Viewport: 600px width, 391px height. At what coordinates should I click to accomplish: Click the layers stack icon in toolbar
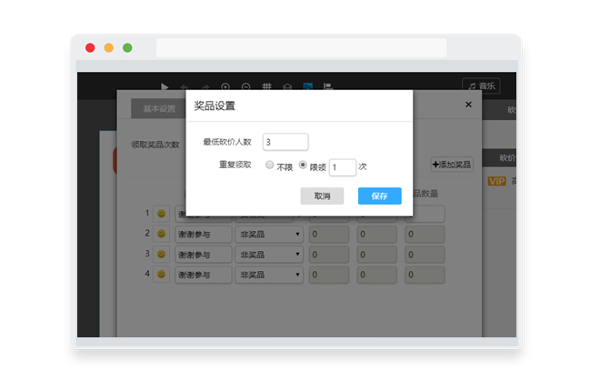(x=287, y=87)
